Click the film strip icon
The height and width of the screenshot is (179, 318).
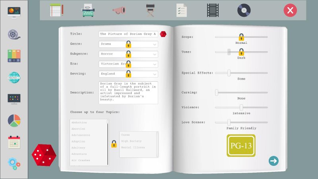213,10
